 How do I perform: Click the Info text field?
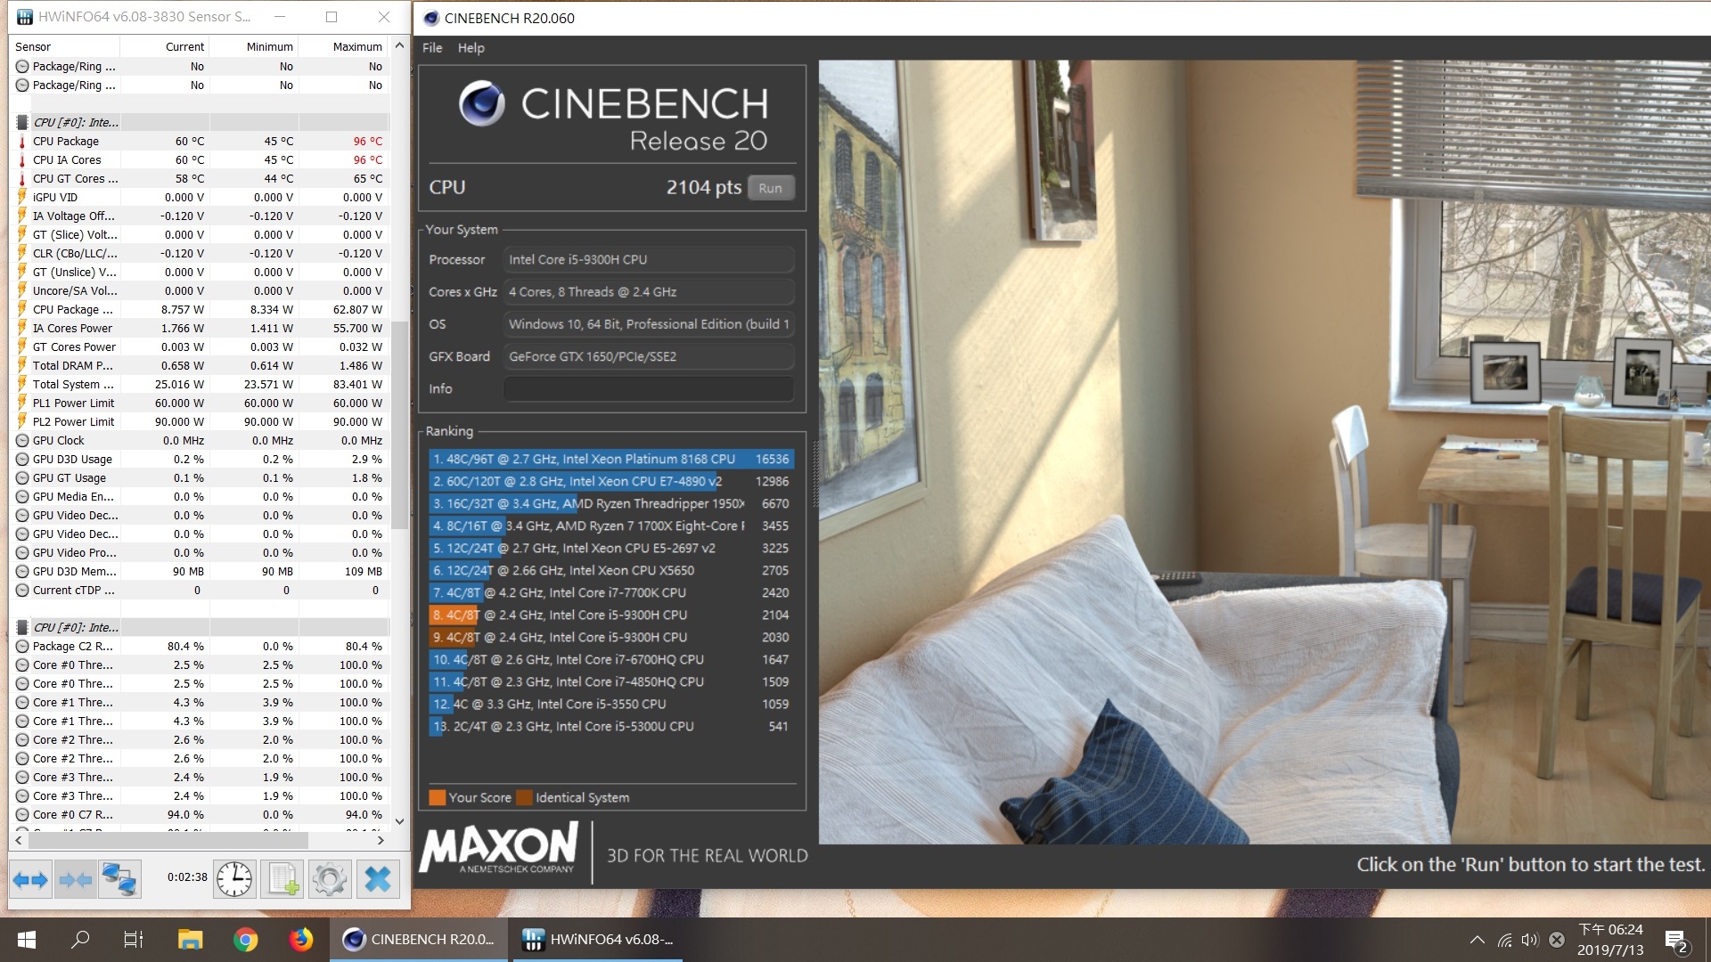pos(648,388)
